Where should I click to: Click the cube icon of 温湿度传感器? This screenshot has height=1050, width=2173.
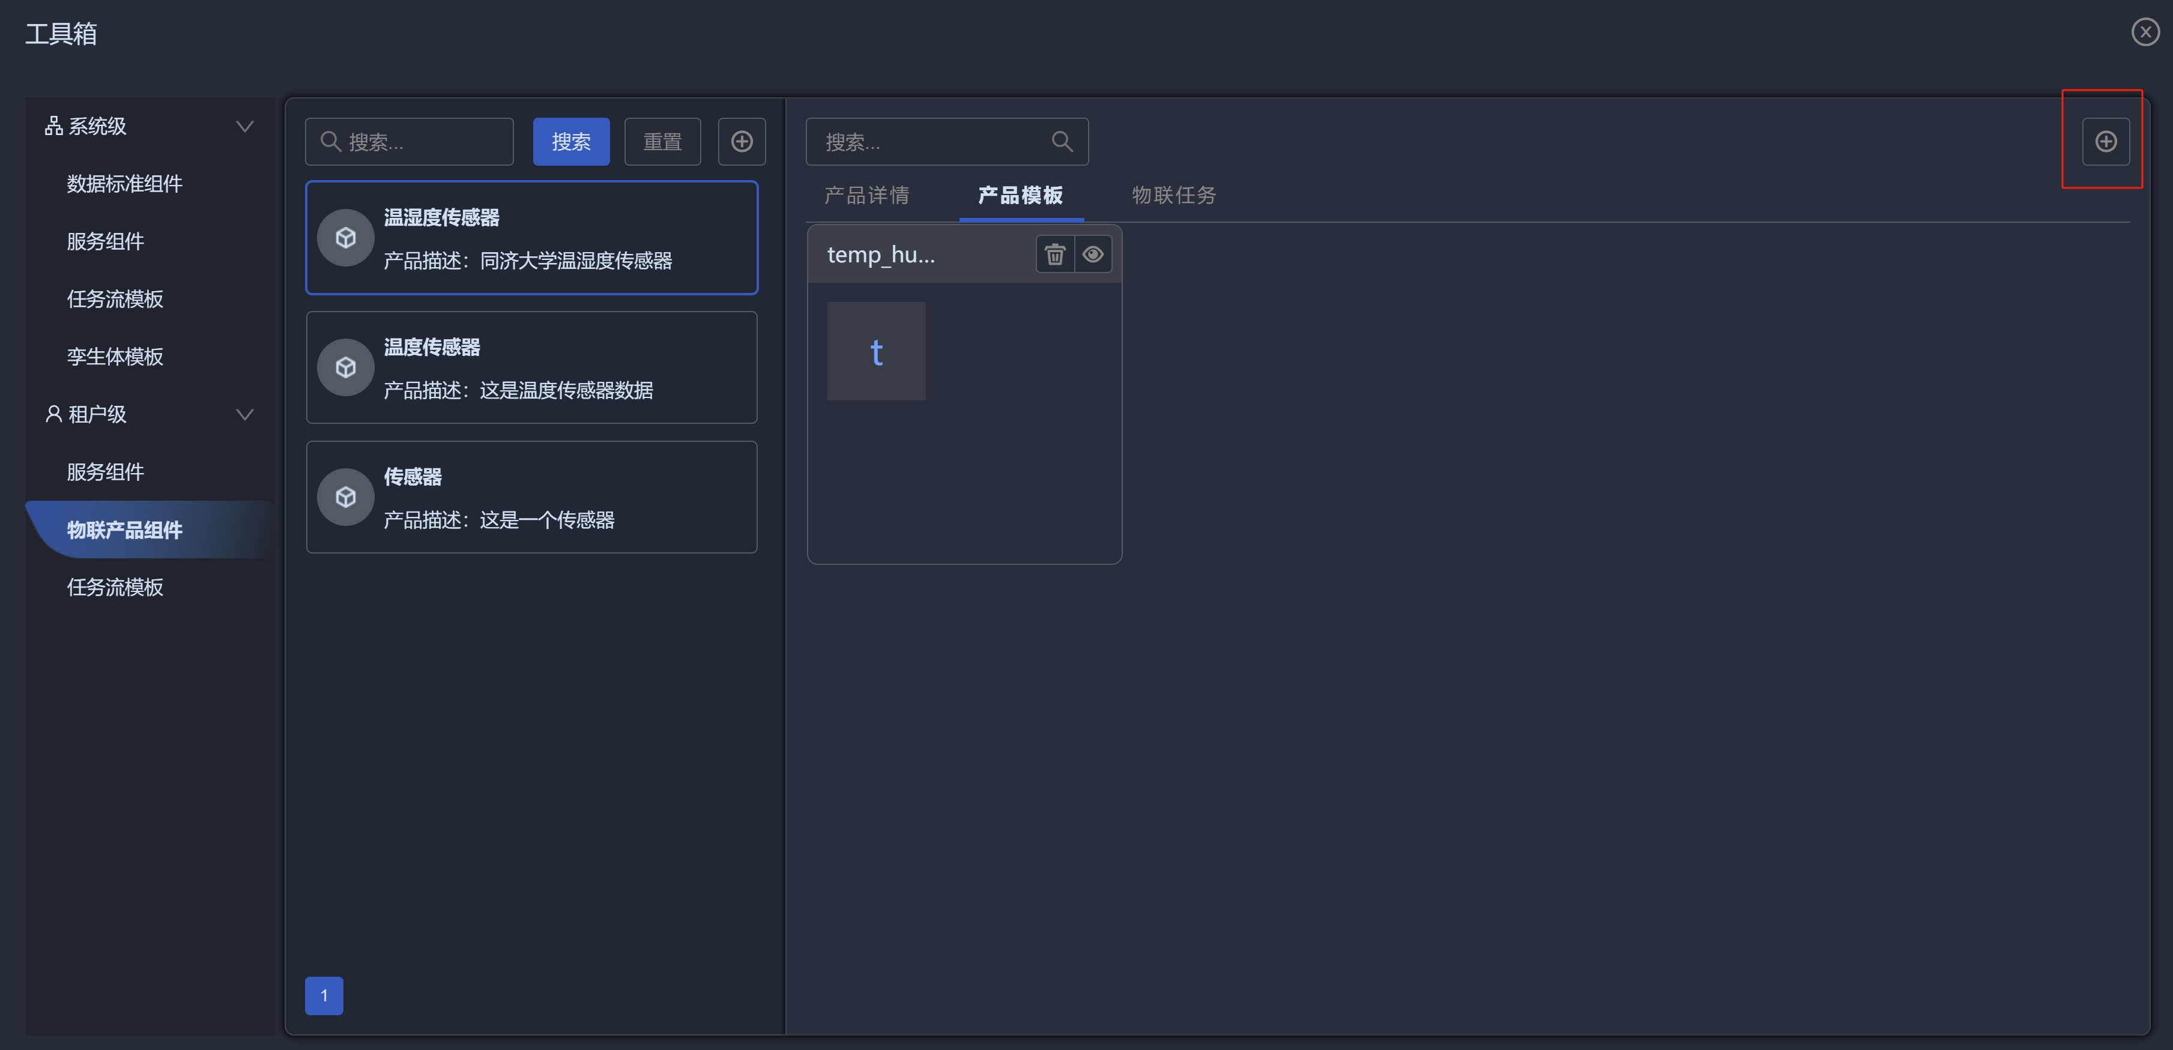pos(346,238)
